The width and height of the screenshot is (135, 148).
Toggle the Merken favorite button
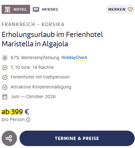(120, 9)
